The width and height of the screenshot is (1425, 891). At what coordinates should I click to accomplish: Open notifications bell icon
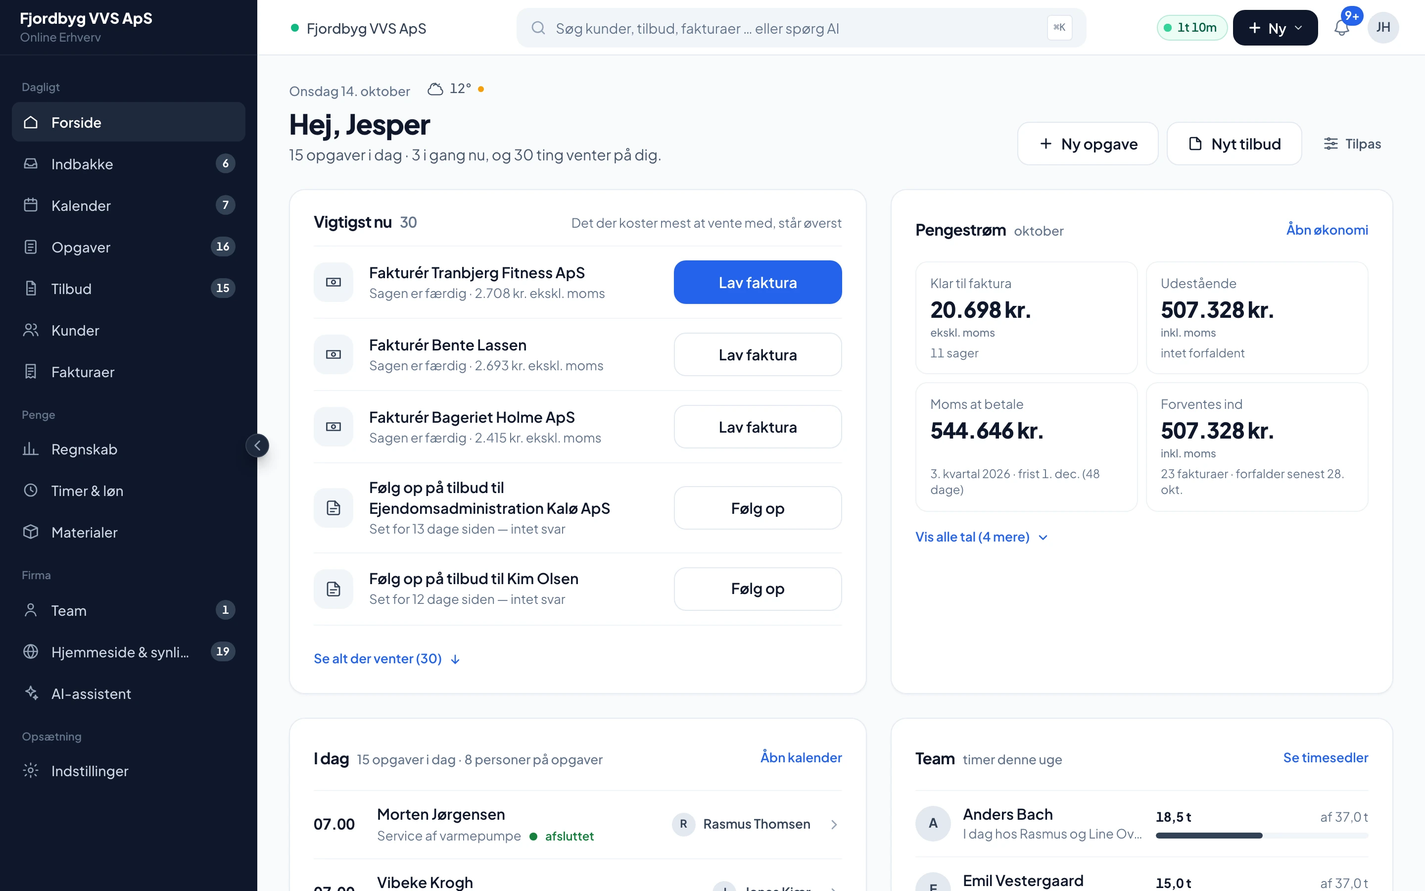point(1341,28)
